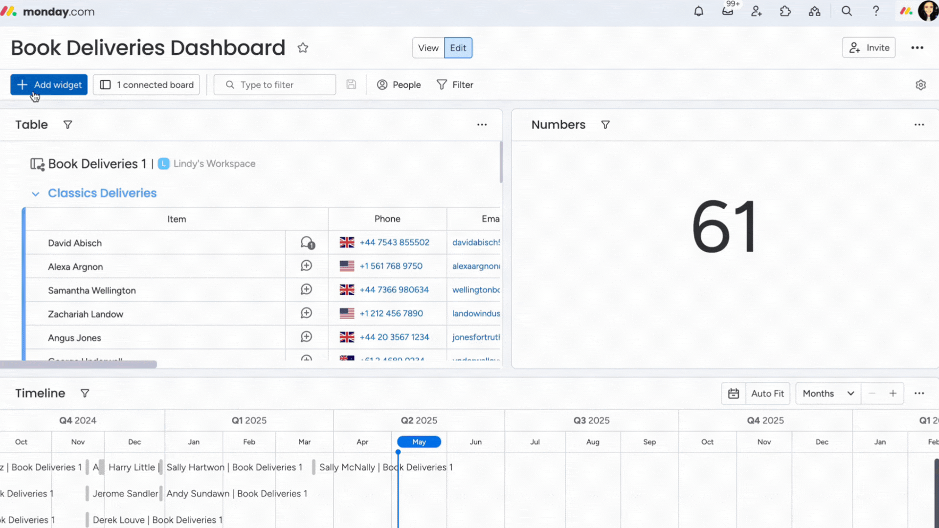Open the search magnifier in top bar

click(847, 11)
